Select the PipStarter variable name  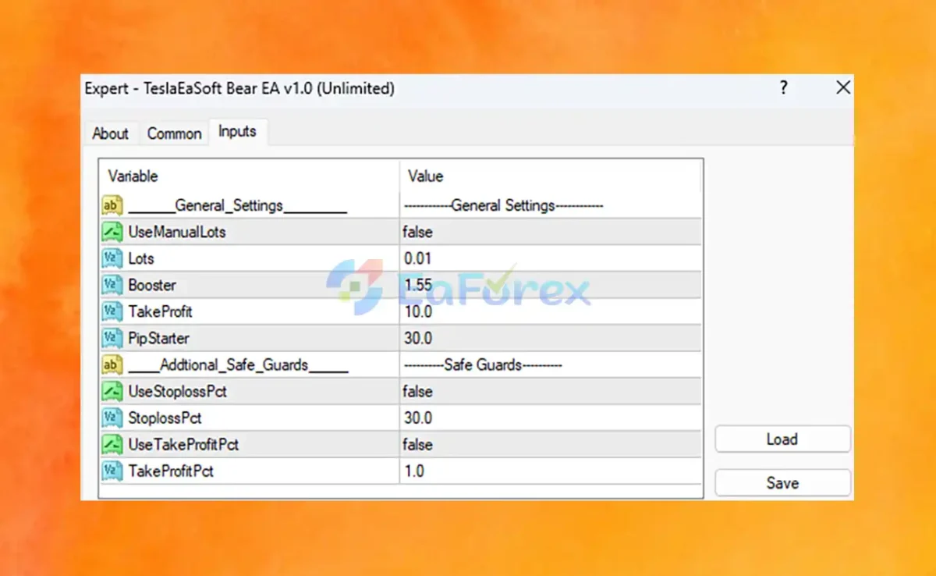(x=158, y=338)
